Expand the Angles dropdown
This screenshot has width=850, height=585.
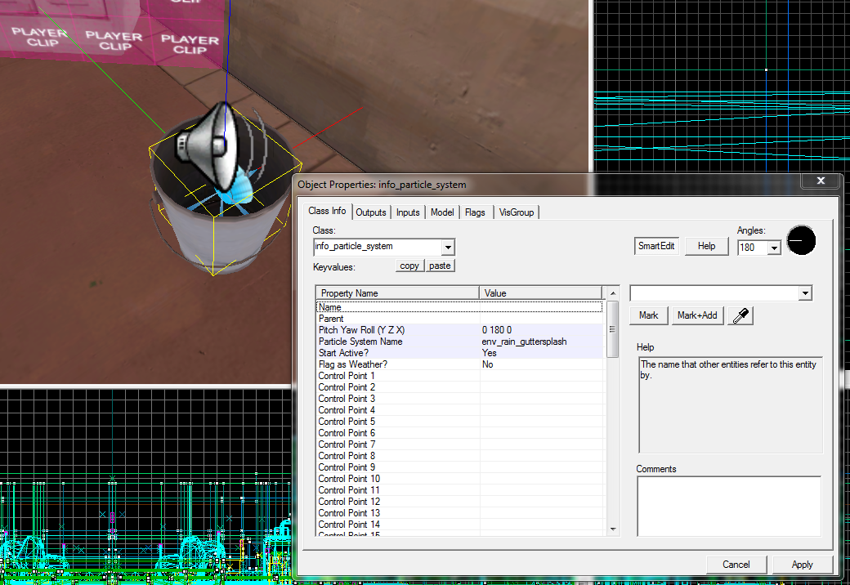tap(774, 248)
